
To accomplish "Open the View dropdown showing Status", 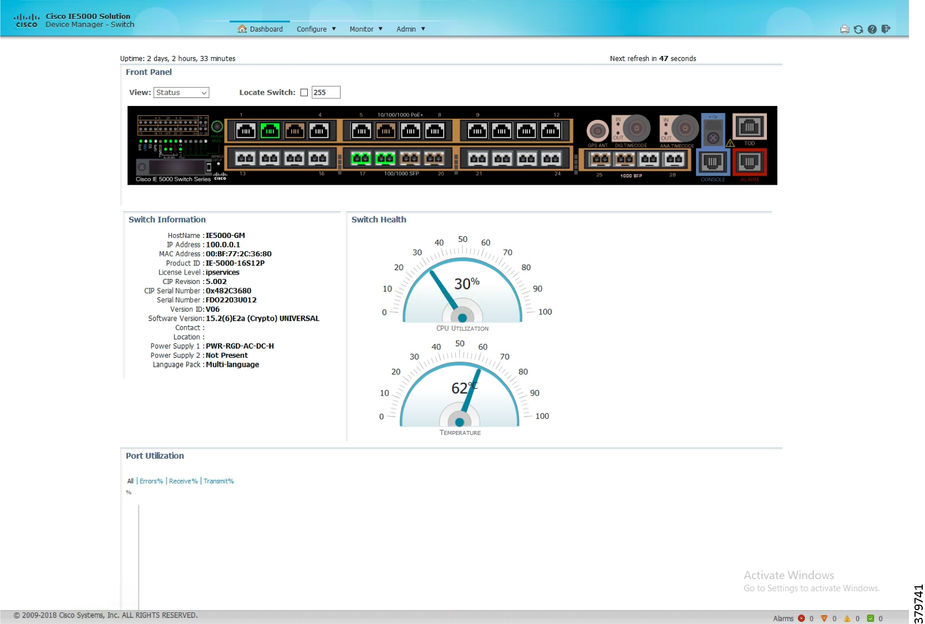I will click(181, 93).
